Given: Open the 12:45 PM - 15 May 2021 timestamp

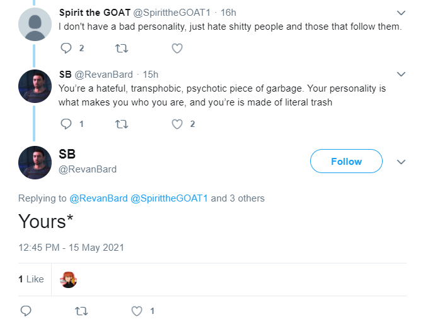Looking at the screenshot, I should point(71,248).
